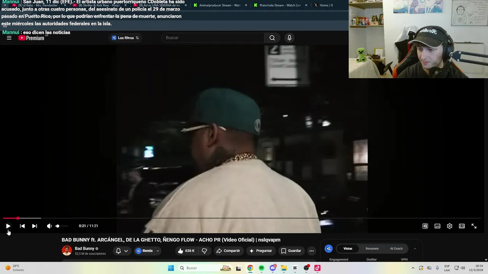Close the Animalproducer Stream tab
Screen dimensions: 488x274
[246, 5]
